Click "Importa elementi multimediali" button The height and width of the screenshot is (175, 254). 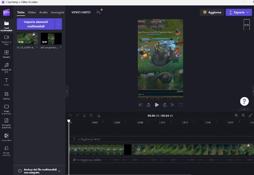[36, 24]
